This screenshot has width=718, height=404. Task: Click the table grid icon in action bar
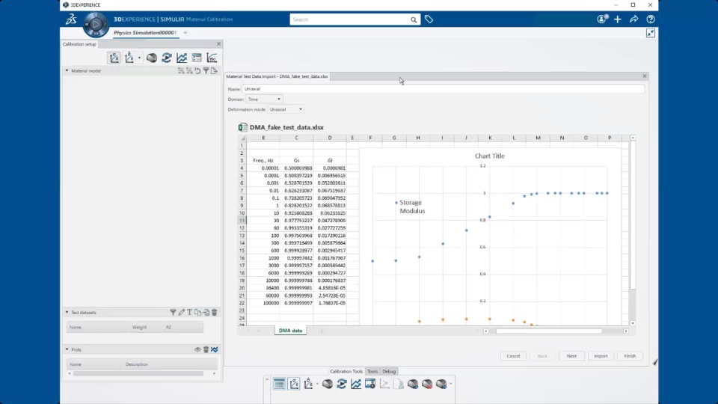point(279,384)
